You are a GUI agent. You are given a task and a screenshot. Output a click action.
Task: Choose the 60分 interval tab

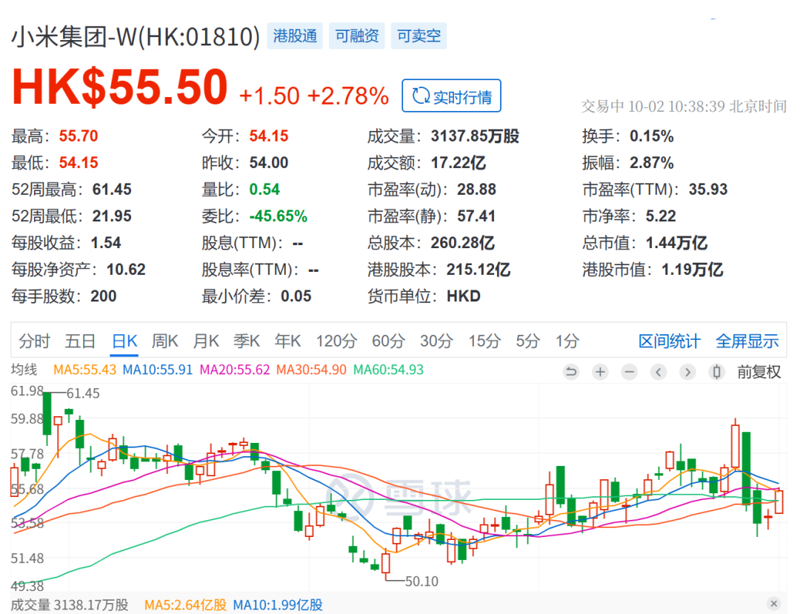pyautogui.click(x=388, y=341)
